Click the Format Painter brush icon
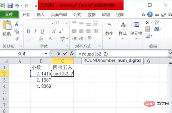The height and width of the screenshot is (113, 172). [17, 39]
